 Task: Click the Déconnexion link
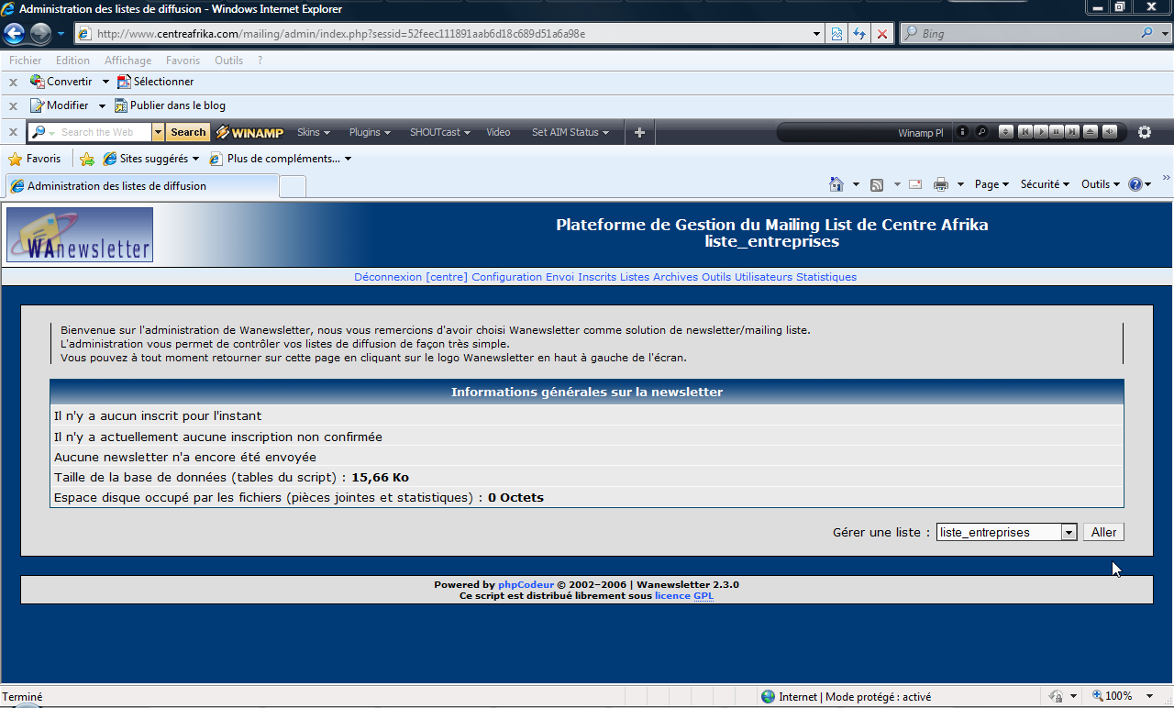[387, 277]
